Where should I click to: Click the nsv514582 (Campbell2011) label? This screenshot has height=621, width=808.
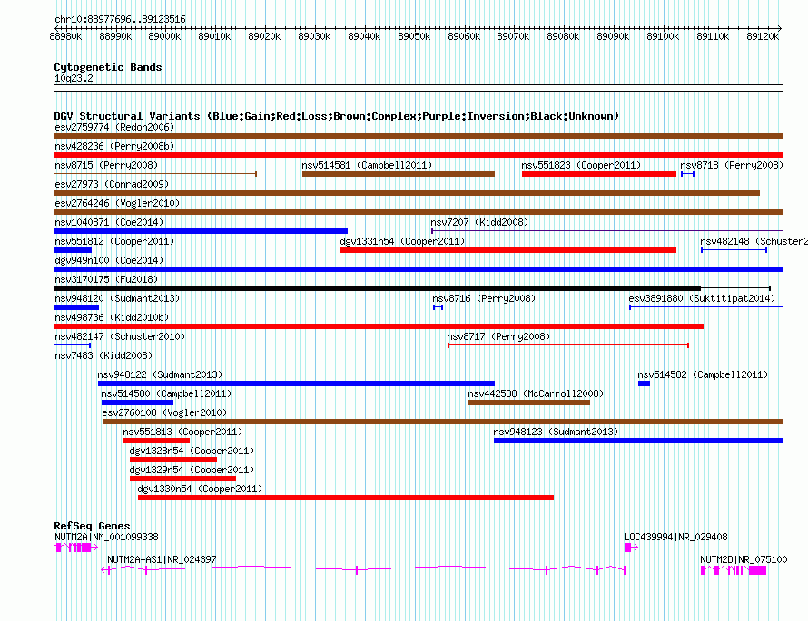pyautogui.click(x=703, y=374)
